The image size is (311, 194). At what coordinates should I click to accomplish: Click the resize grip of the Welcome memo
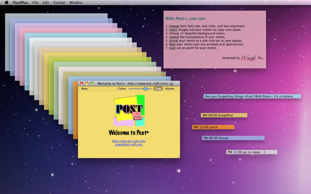pos(178,157)
